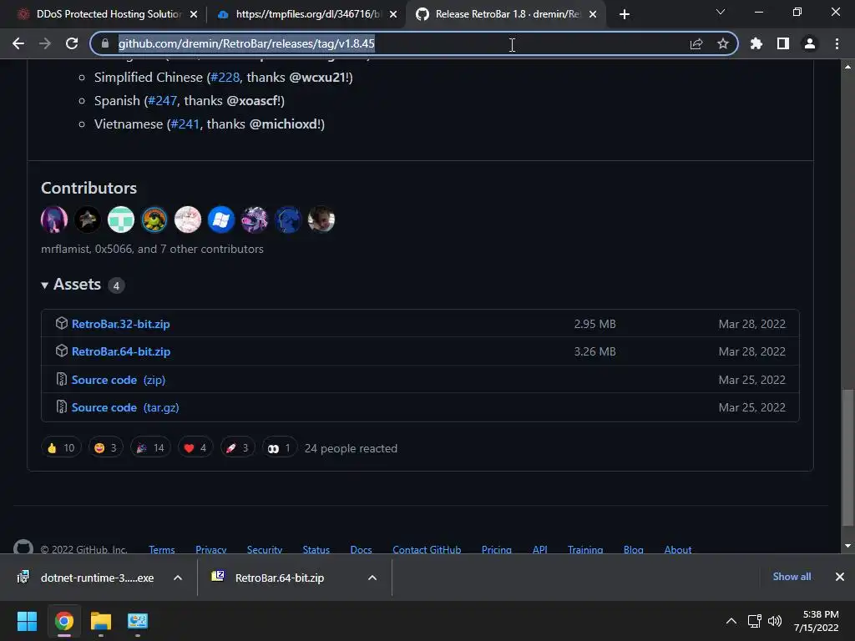Open the Docs footer link
The height and width of the screenshot is (641, 855).
click(361, 549)
